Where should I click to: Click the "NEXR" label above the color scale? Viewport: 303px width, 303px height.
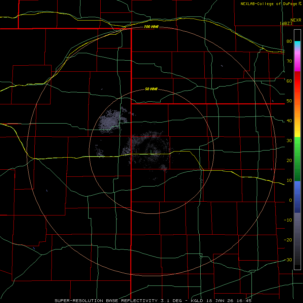[296, 20]
